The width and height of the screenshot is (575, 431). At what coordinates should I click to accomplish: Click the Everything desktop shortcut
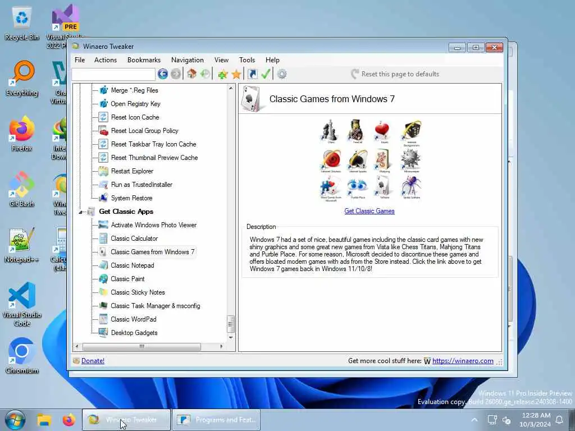point(22,79)
